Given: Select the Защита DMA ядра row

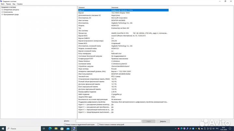Looking at the screenshot, I should point(123,97).
